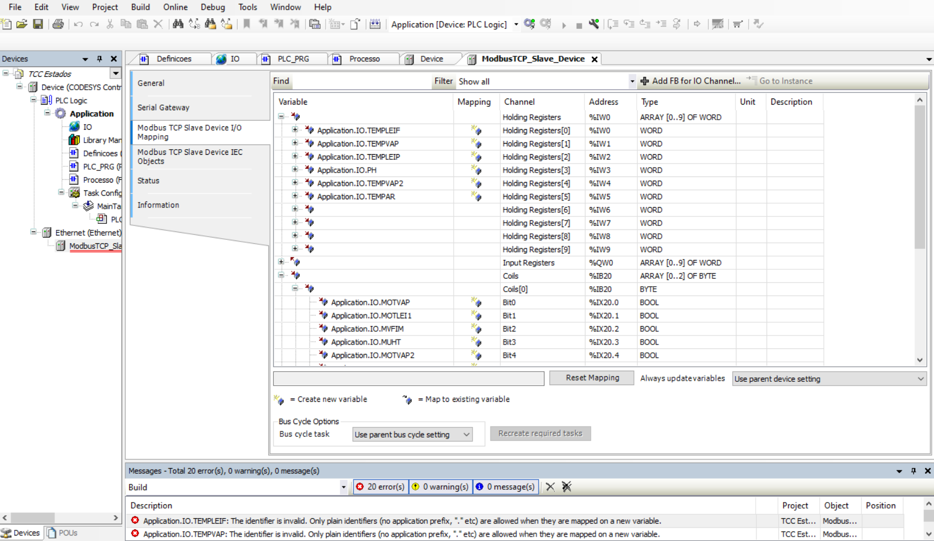Pin the Devices panel open
Image resolution: width=934 pixels, height=541 pixels.
99,58
